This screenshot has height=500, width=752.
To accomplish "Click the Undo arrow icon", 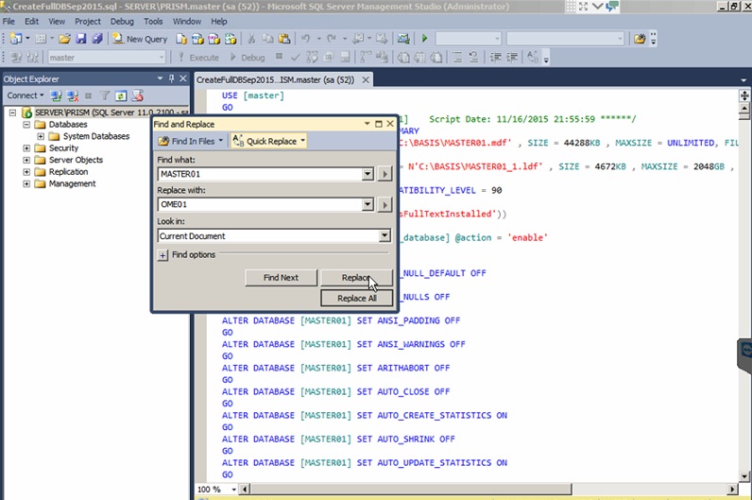I will 305,39.
